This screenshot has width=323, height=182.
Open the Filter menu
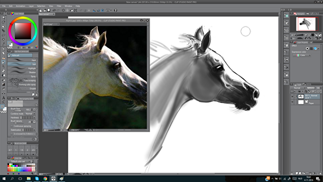coord(59,6)
